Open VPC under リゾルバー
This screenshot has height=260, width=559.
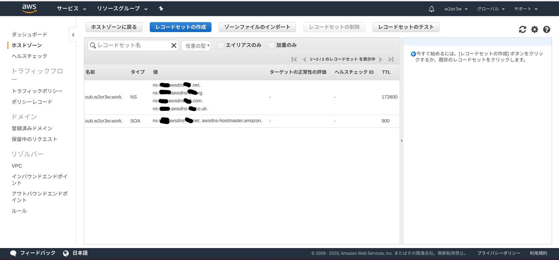click(17, 166)
